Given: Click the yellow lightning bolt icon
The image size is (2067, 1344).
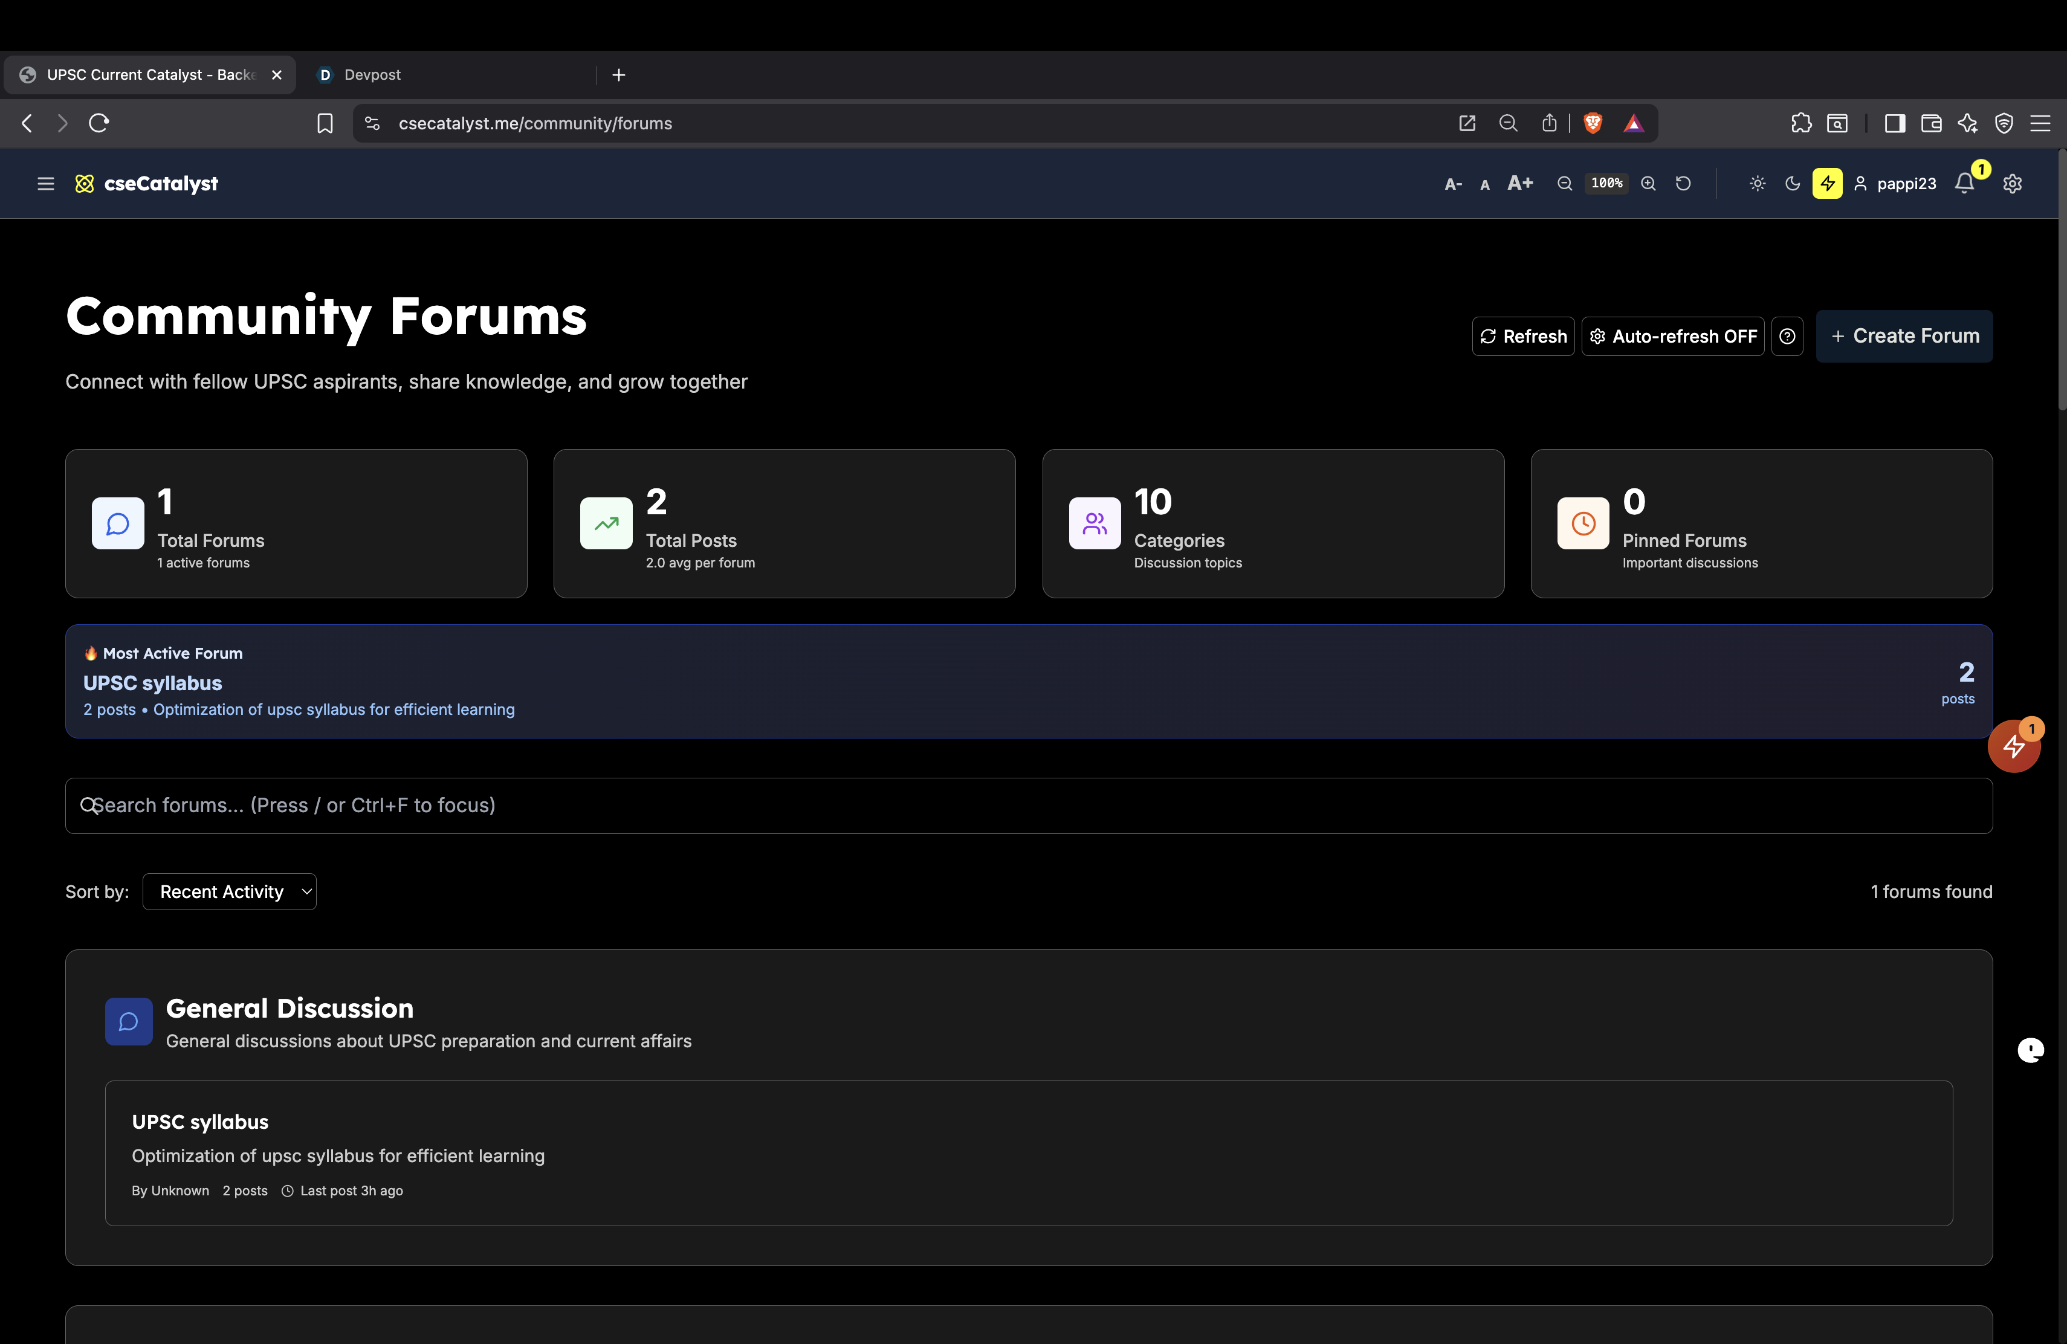Looking at the screenshot, I should click(x=1827, y=183).
